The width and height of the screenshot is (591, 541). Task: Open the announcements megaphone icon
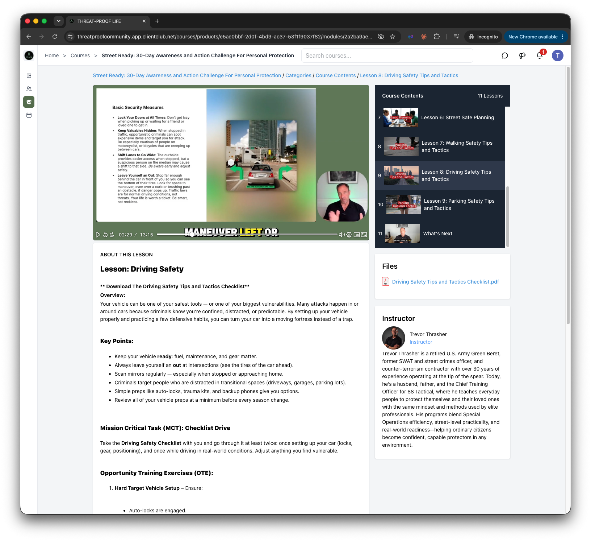click(x=522, y=55)
